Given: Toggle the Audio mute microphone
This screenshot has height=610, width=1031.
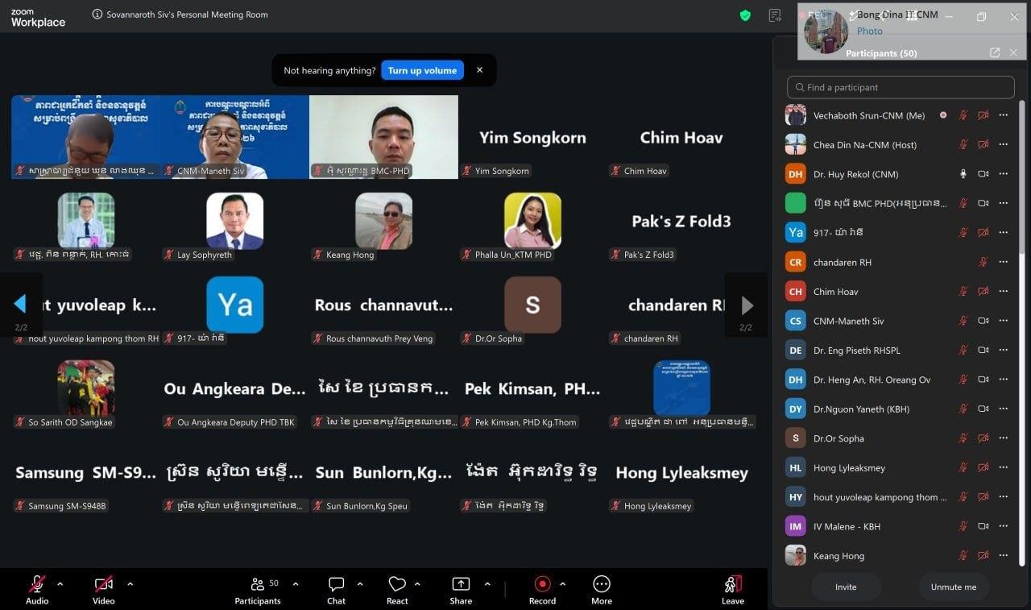Looking at the screenshot, I should tap(37, 590).
